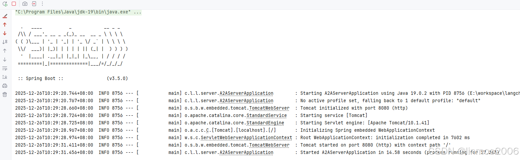The width and height of the screenshot is (520, 160).
Task: Stop the running Spring Boot application
Action: pyautogui.click(x=14, y=4)
